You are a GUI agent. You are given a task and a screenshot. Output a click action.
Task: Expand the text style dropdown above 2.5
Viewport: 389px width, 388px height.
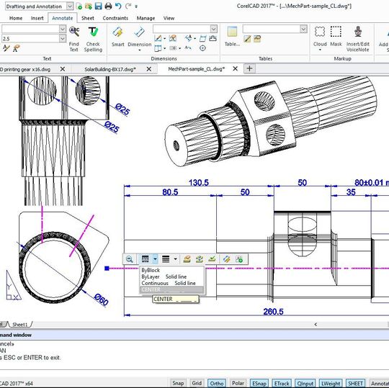(x=63, y=29)
